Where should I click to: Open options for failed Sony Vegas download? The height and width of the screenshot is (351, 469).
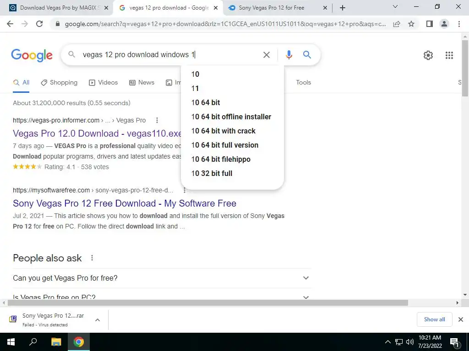tap(97, 320)
